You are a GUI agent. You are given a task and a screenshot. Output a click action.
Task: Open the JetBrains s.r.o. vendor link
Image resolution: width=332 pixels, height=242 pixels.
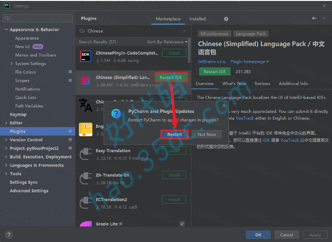pos(212,61)
